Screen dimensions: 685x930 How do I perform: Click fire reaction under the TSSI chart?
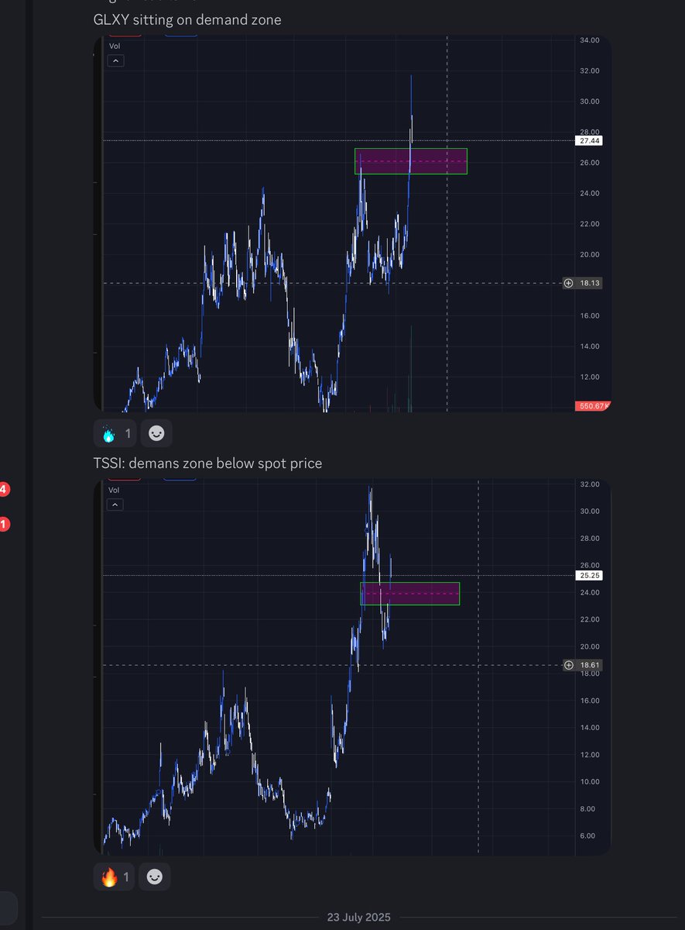[115, 877]
